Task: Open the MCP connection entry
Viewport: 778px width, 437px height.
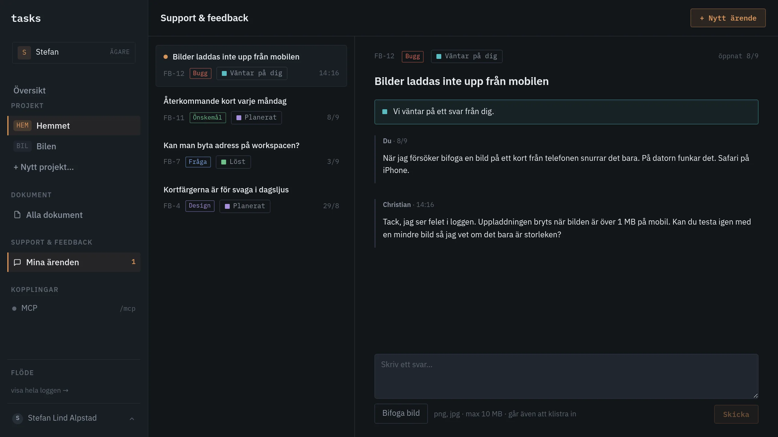Action: 74,308
